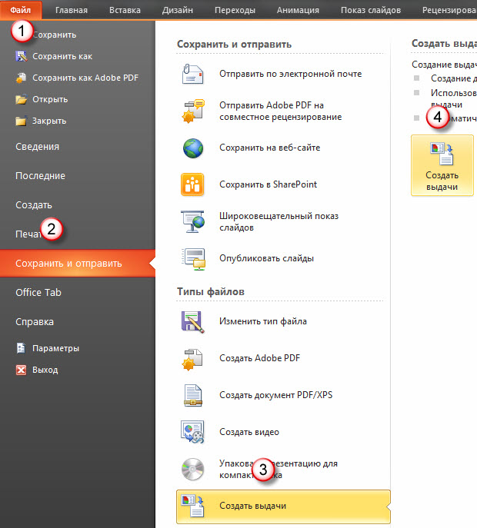Click Сохранить как label in sidebar
The width and height of the screenshot is (477, 528).
(x=62, y=56)
